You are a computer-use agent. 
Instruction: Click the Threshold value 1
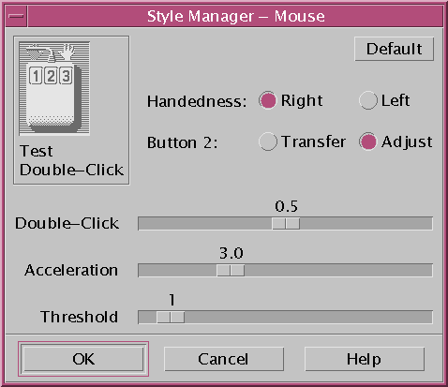click(172, 300)
